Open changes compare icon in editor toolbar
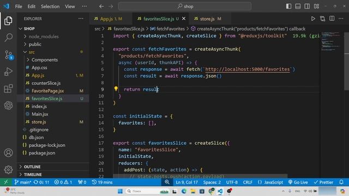Viewport: 349px width, 196px height. coord(322,19)
